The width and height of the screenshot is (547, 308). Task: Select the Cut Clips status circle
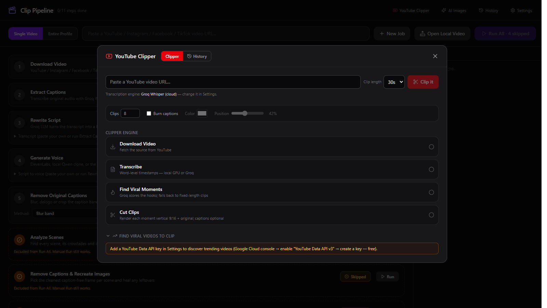431,215
